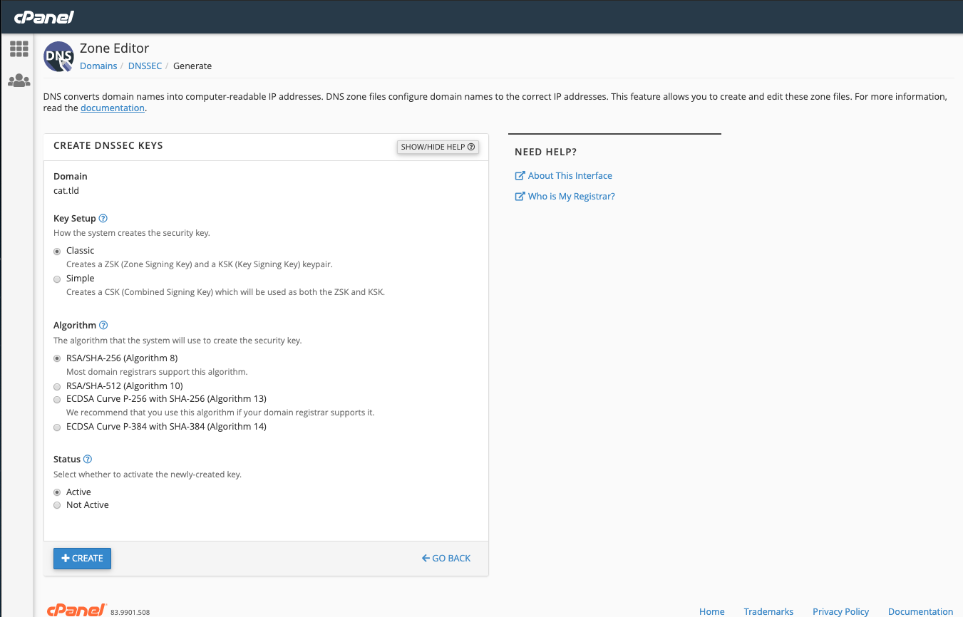The image size is (963, 617).
Task: Open Documentation footer link
Action: click(x=921, y=611)
